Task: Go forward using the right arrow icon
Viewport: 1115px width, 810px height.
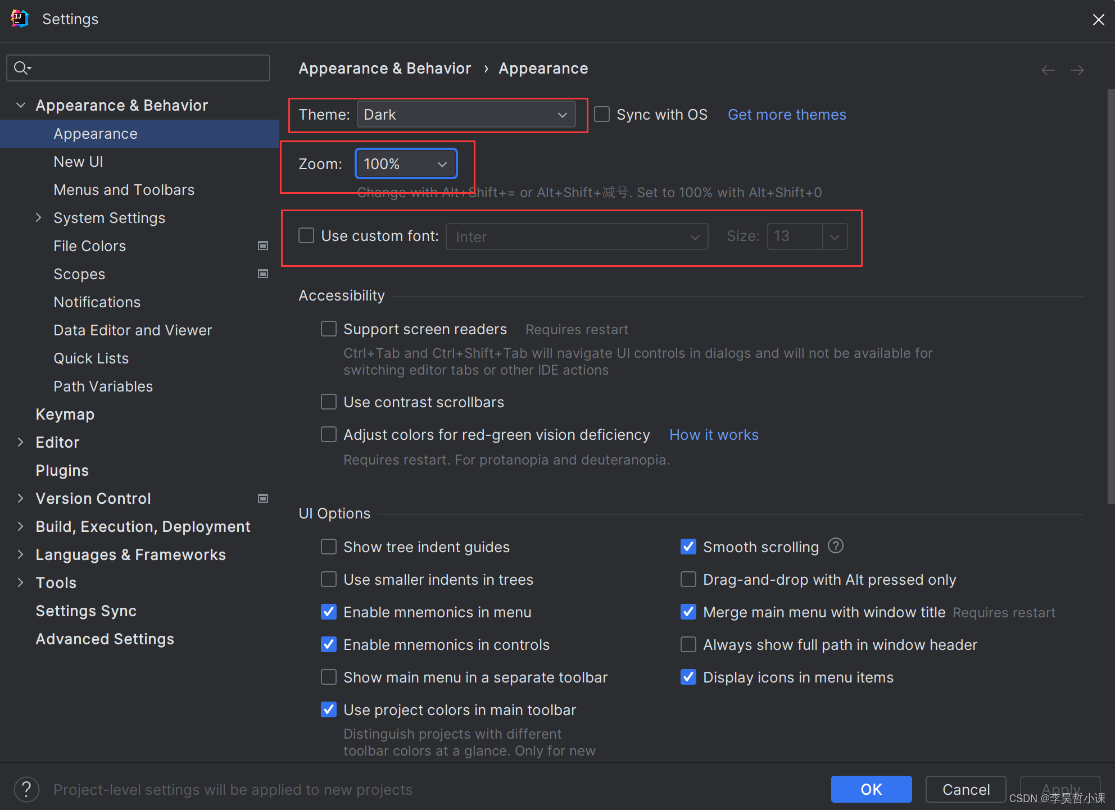Action: coord(1077,70)
